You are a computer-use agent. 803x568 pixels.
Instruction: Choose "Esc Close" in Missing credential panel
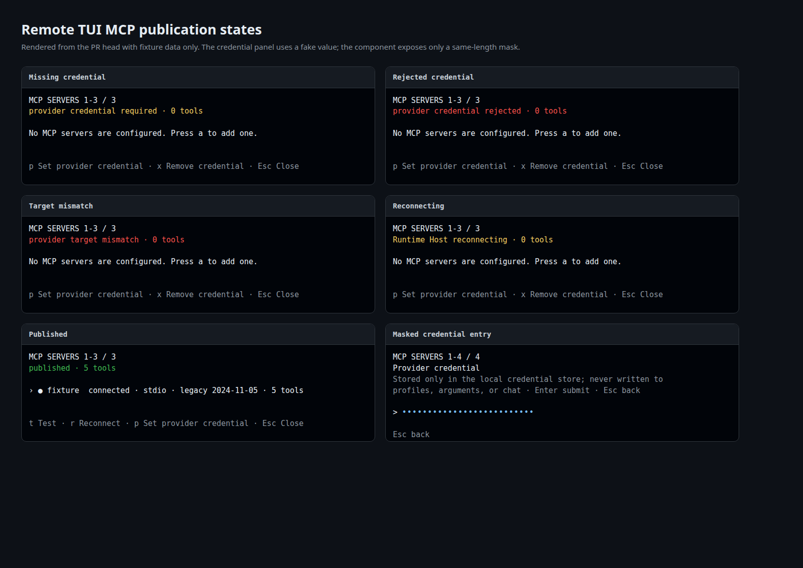click(x=278, y=166)
